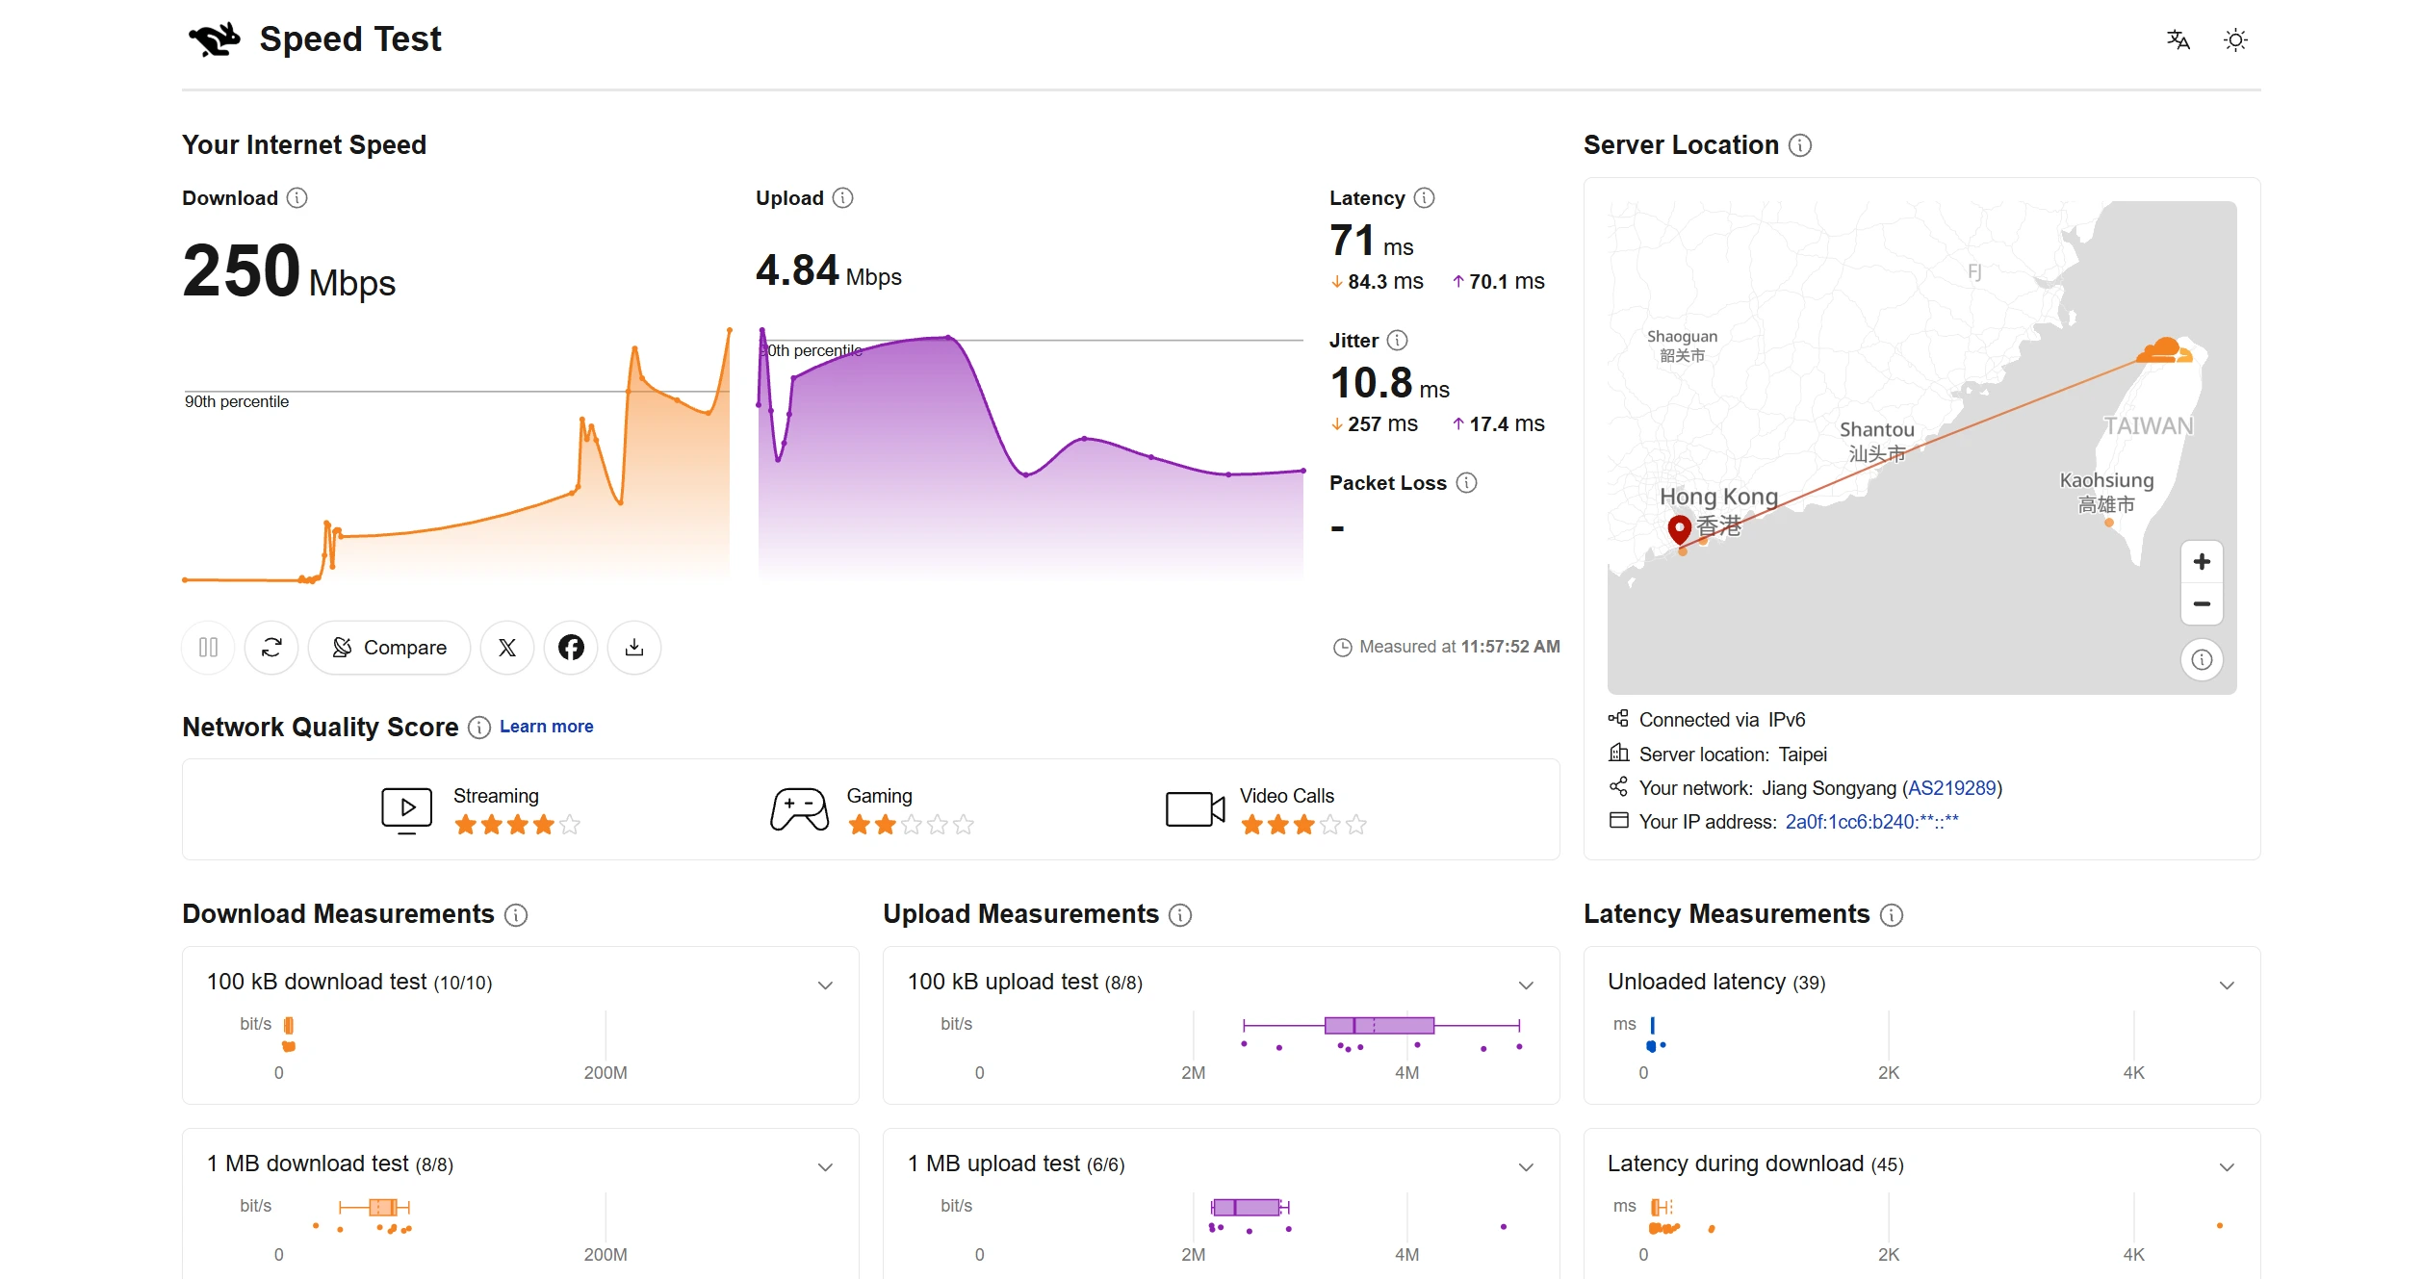Viewport: 2423px width, 1279px height.
Task: Zoom out on the server map
Action: point(2202,604)
